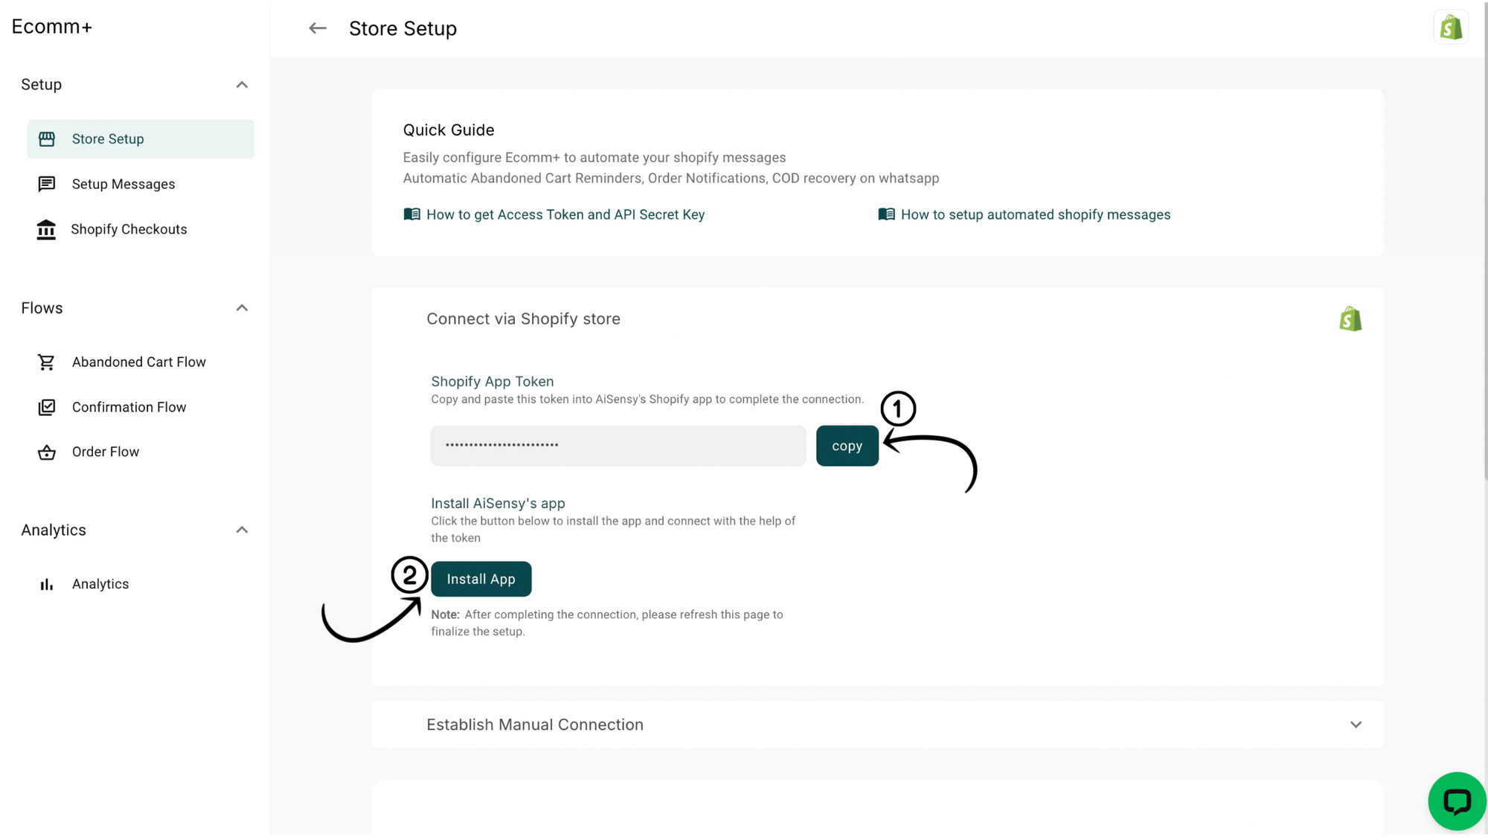Open the live chat support bubble

point(1457,801)
